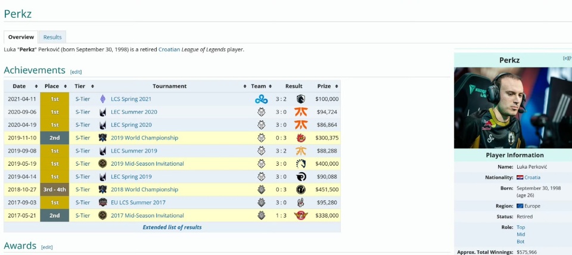Select the Overview tab
Screen dimensions: 572x255
pos(21,37)
